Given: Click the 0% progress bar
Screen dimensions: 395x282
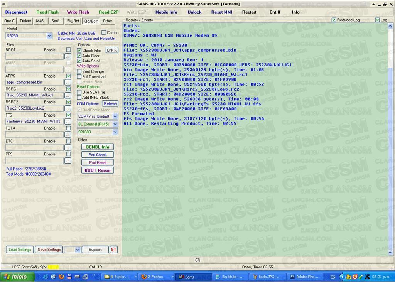Looking at the screenshot, I should (x=197, y=260).
